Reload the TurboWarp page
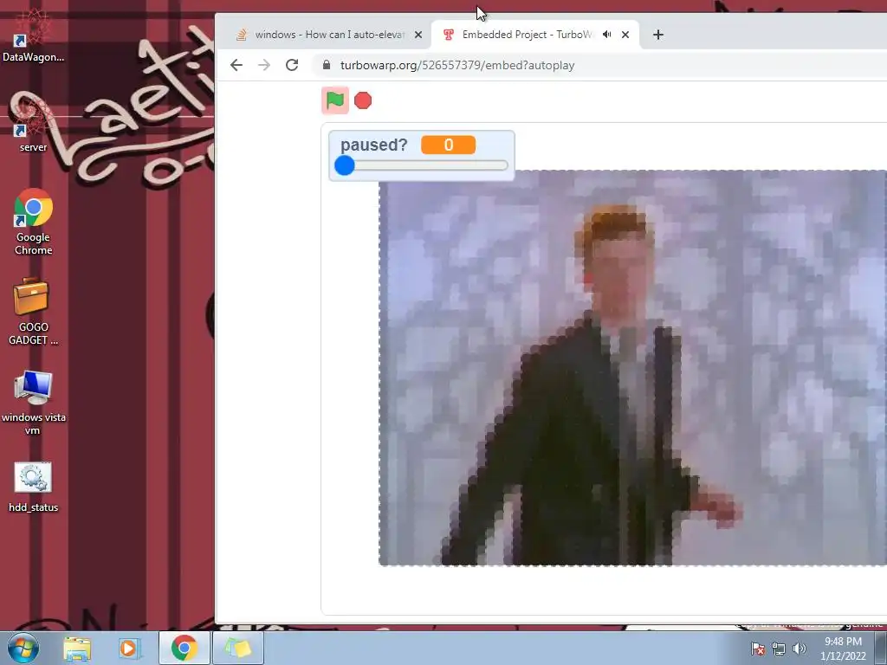This screenshot has height=665, width=887. point(292,65)
